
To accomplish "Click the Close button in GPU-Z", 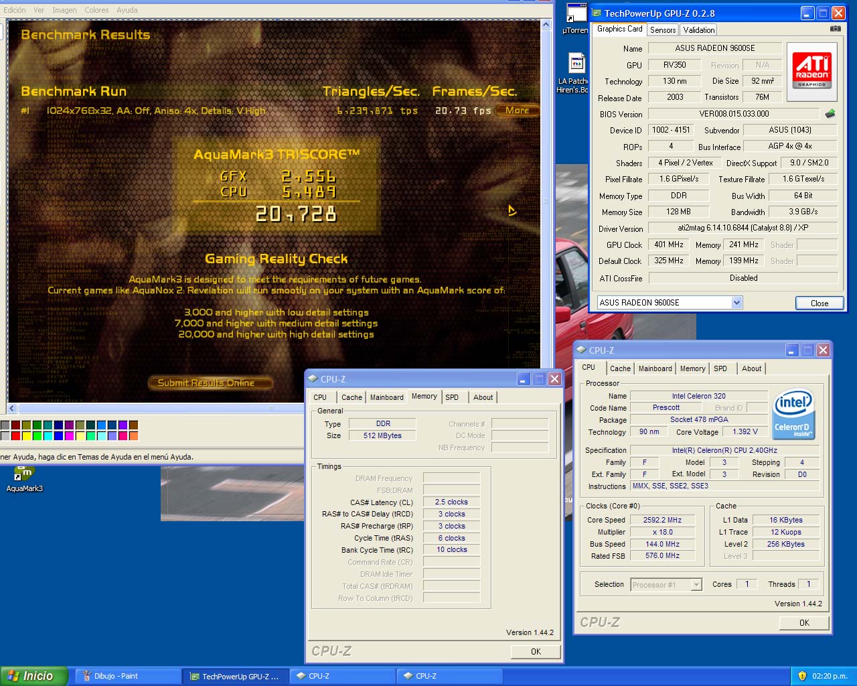I will point(820,303).
